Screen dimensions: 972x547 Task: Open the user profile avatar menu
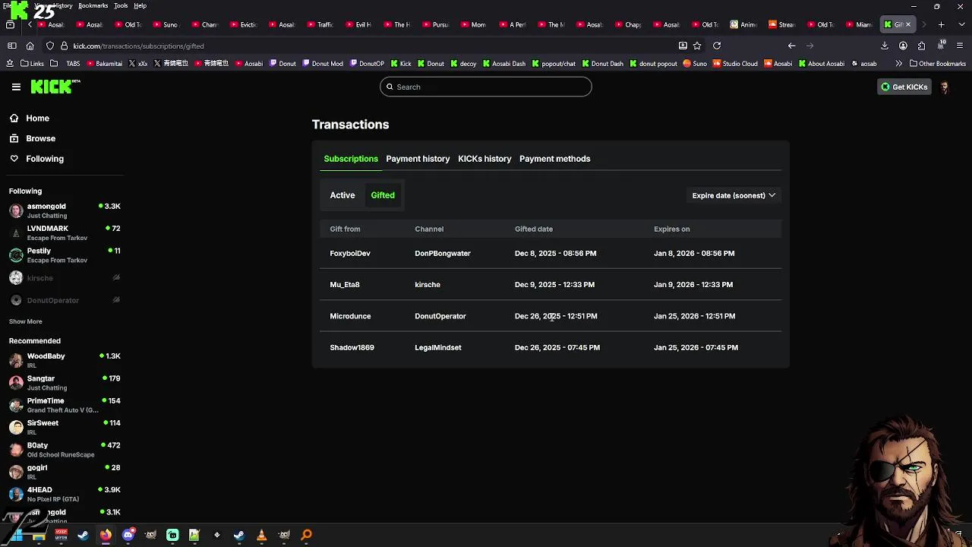[945, 87]
